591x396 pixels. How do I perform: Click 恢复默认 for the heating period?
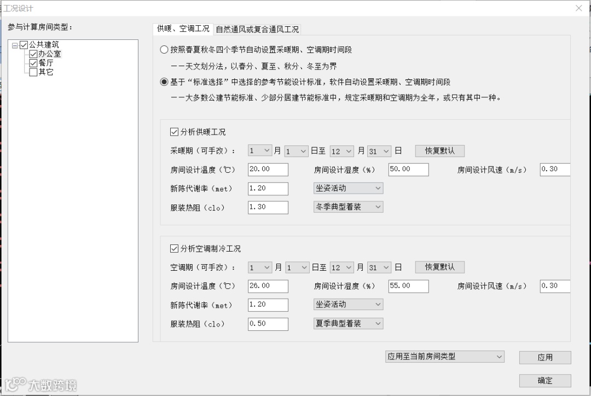(x=439, y=150)
